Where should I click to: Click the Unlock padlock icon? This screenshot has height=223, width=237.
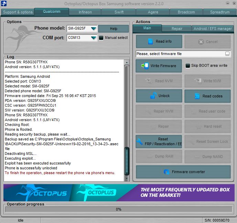pyautogui.click(x=153, y=96)
